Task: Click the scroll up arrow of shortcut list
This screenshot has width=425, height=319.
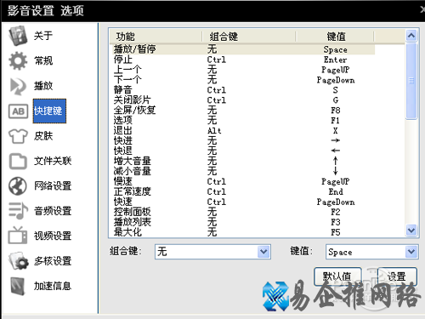Action: [411, 36]
